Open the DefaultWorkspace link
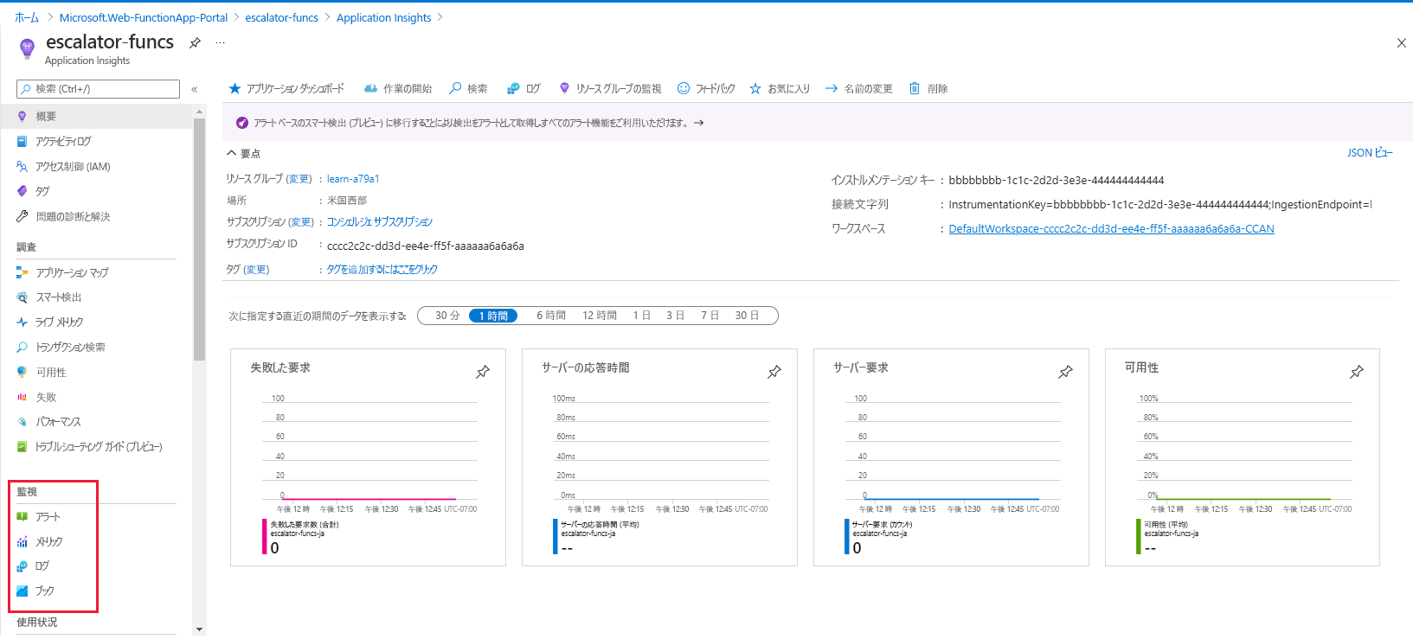 pyautogui.click(x=1111, y=229)
